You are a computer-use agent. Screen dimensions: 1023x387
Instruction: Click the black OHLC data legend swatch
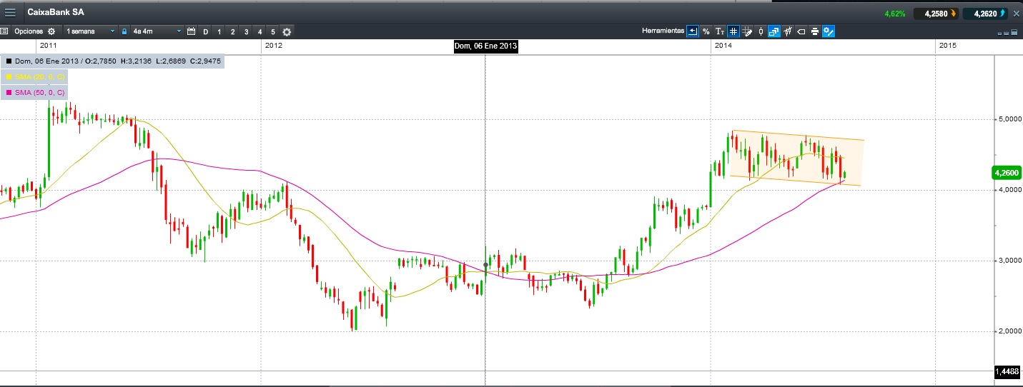(9, 61)
